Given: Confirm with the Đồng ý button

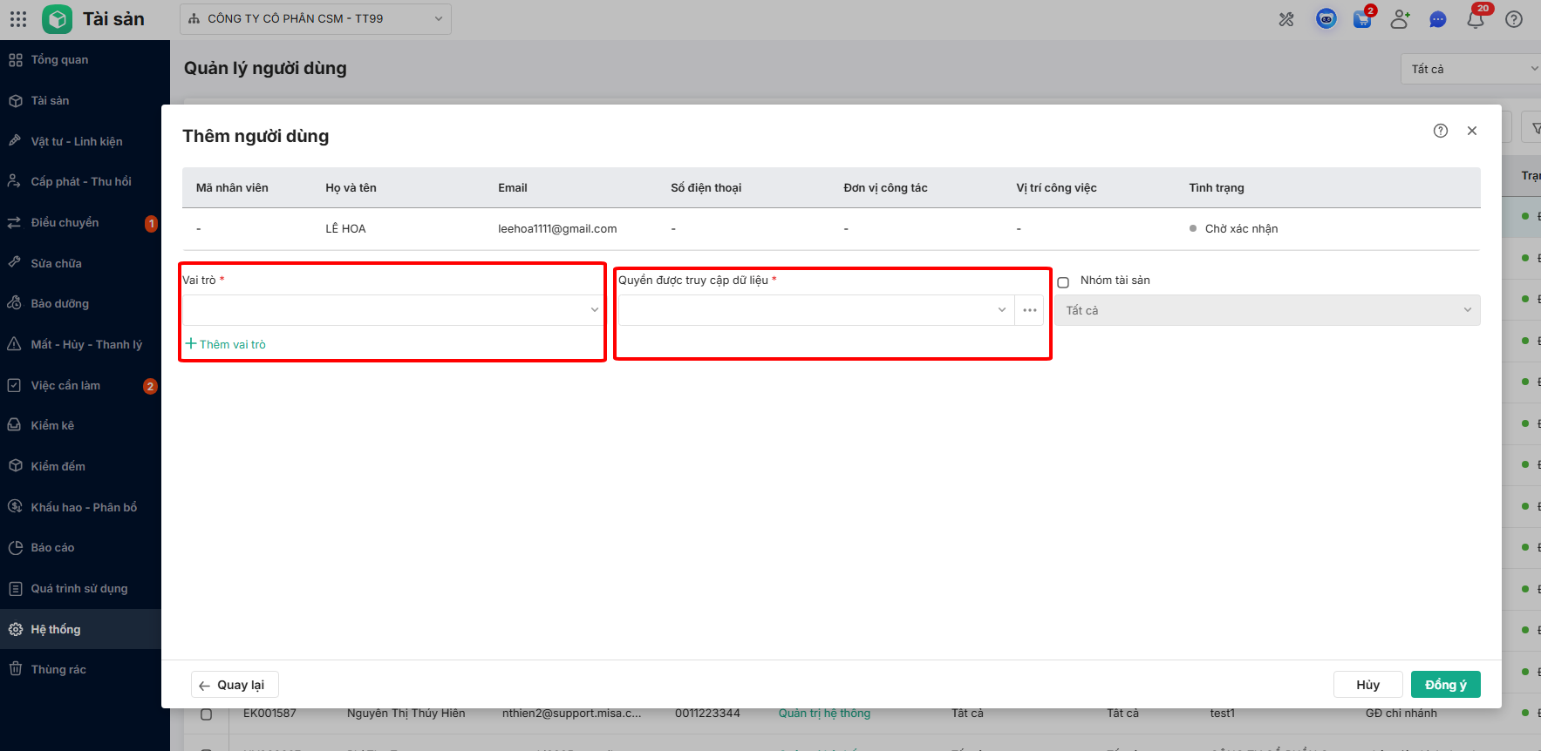Looking at the screenshot, I should (x=1446, y=685).
